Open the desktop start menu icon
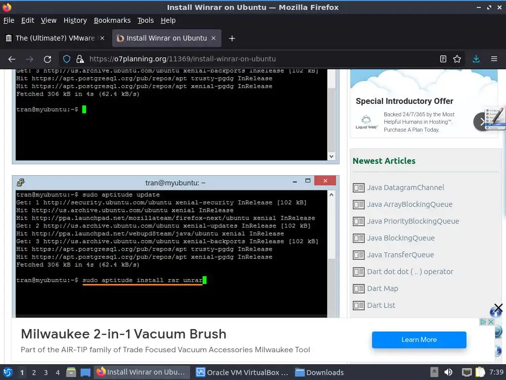This screenshot has height=380, width=506. [x=8, y=372]
